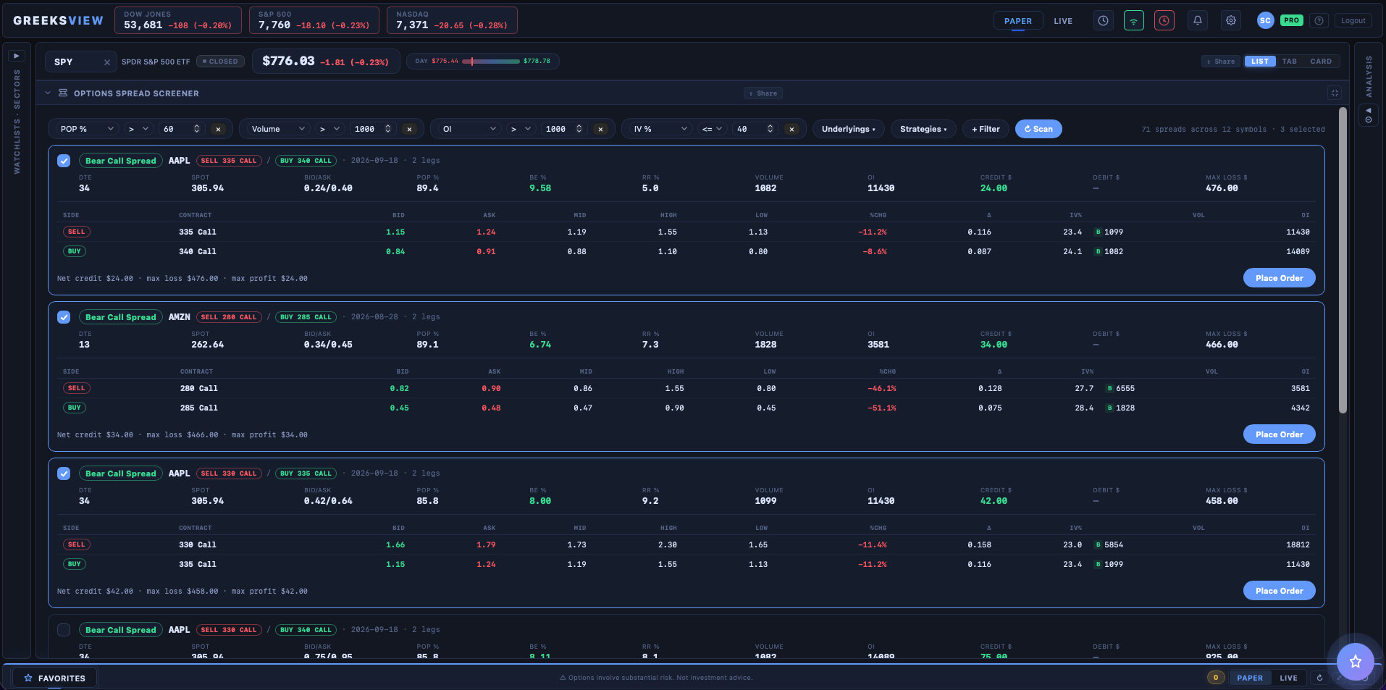The width and height of the screenshot is (1386, 690).
Task: Click the Analysis panel arrow toggle icon
Action: [x=1368, y=115]
